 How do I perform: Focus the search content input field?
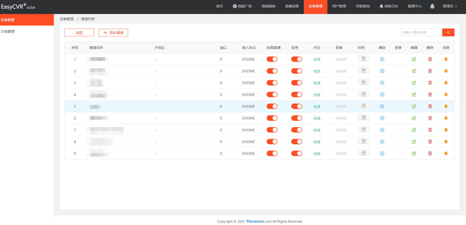point(421,32)
